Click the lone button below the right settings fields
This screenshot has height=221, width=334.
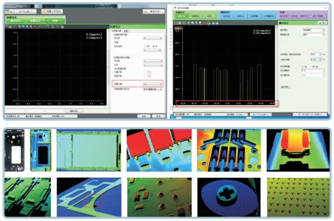[285, 87]
